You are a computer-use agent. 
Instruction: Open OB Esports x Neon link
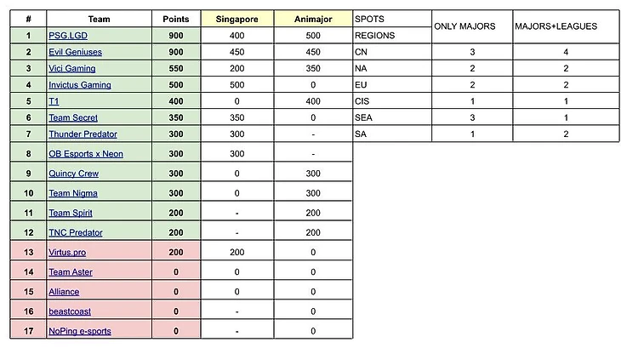point(85,153)
